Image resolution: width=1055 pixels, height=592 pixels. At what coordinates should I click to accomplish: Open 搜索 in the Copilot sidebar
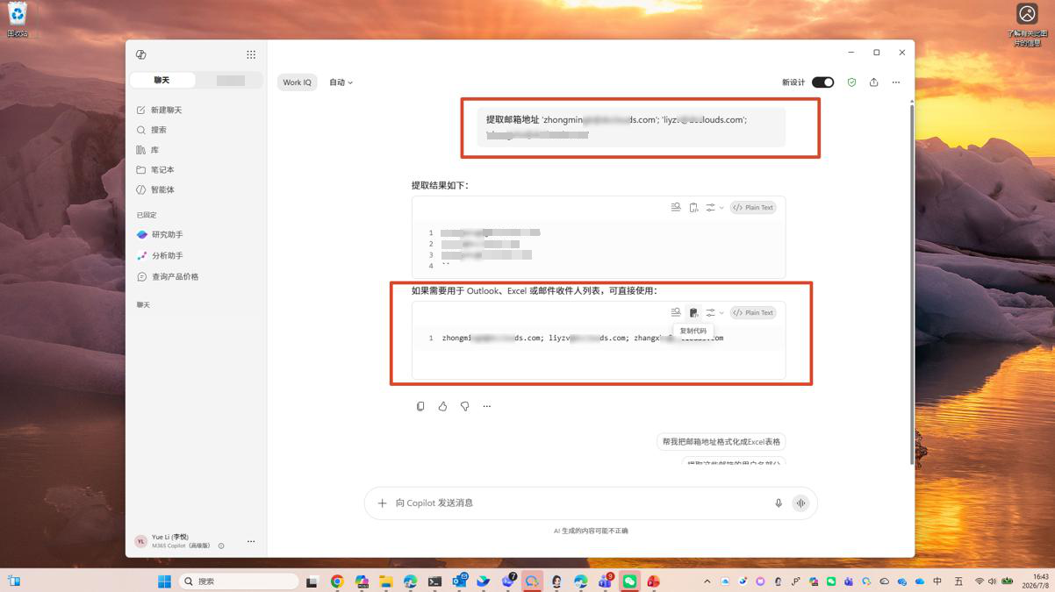[x=151, y=130]
